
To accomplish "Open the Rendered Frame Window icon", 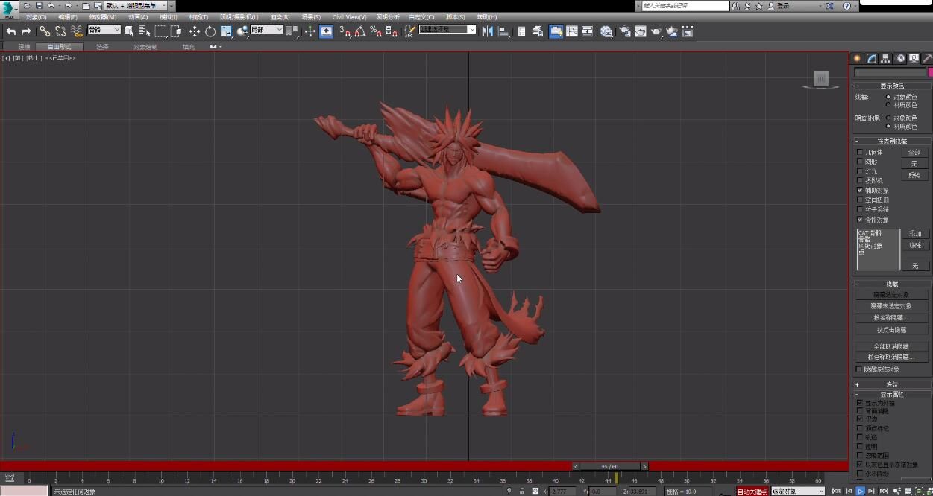I will (x=640, y=31).
